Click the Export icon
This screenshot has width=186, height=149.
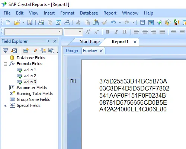67,23
